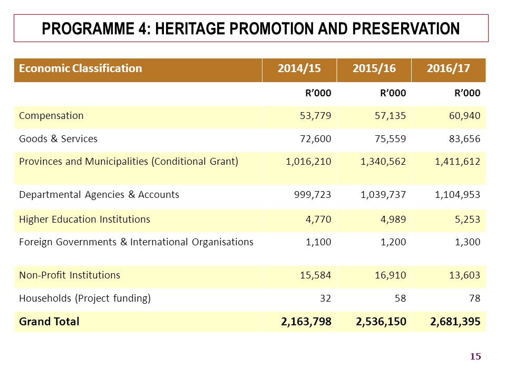Click the slide title Programme 4 Heritage Promotion

coord(251,28)
